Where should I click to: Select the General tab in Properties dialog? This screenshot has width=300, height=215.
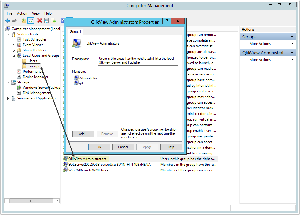75,32
